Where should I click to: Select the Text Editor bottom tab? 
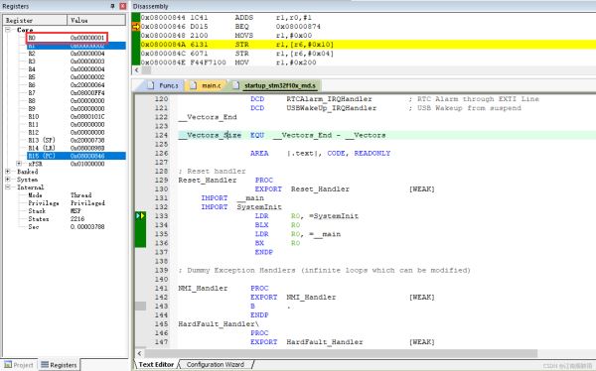point(156,364)
